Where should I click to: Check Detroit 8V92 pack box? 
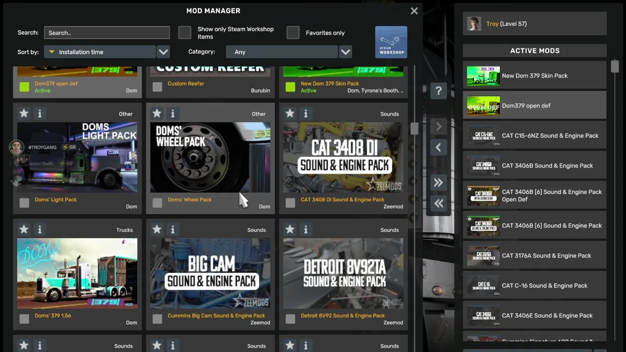pyautogui.click(x=291, y=319)
